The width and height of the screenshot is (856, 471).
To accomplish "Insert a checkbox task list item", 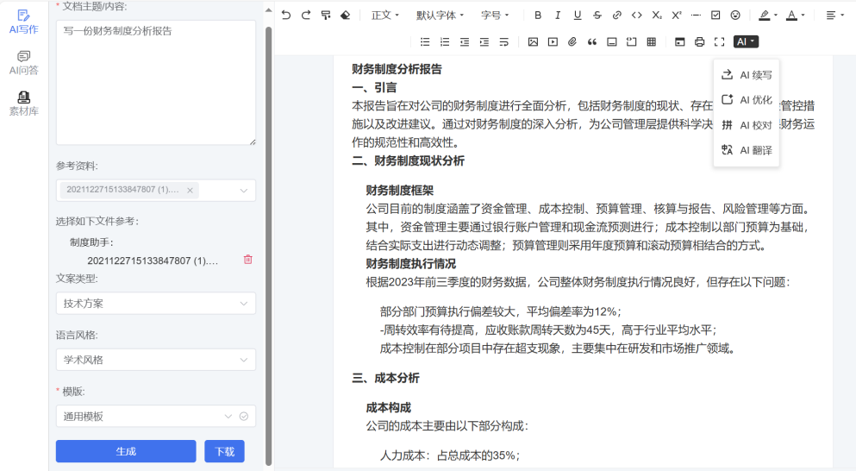I will click(x=715, y=15).
